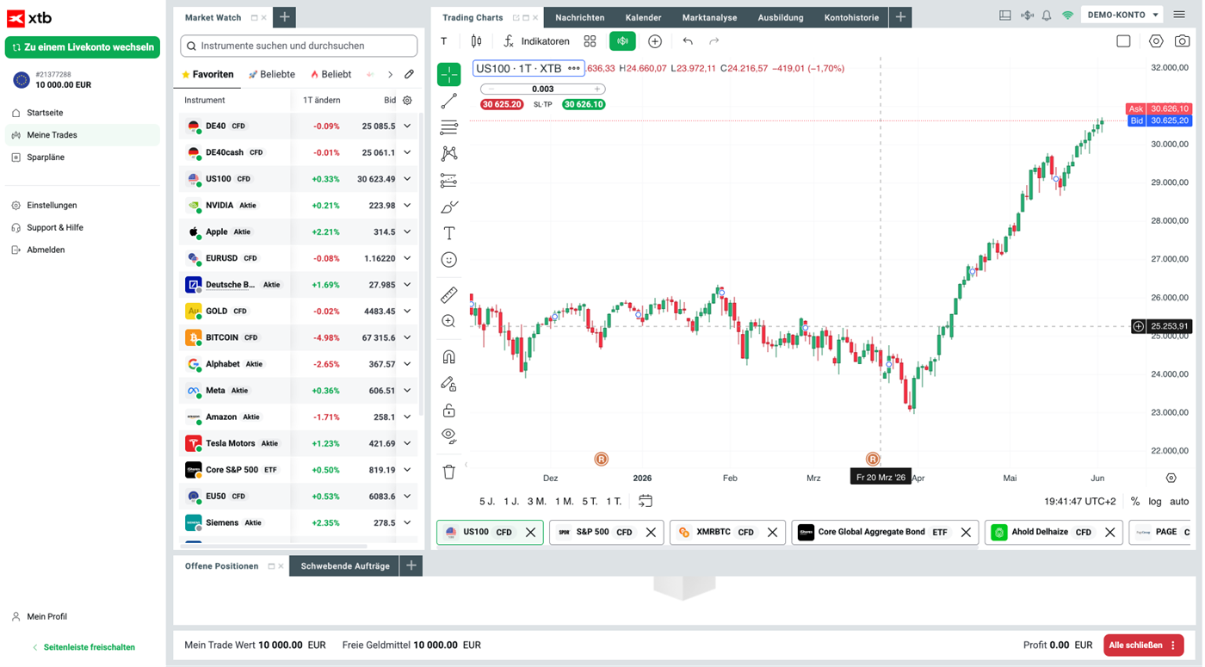The image size is (1205, 667).
Task: Select the Beliebte category tab
Action: point(271,75)
